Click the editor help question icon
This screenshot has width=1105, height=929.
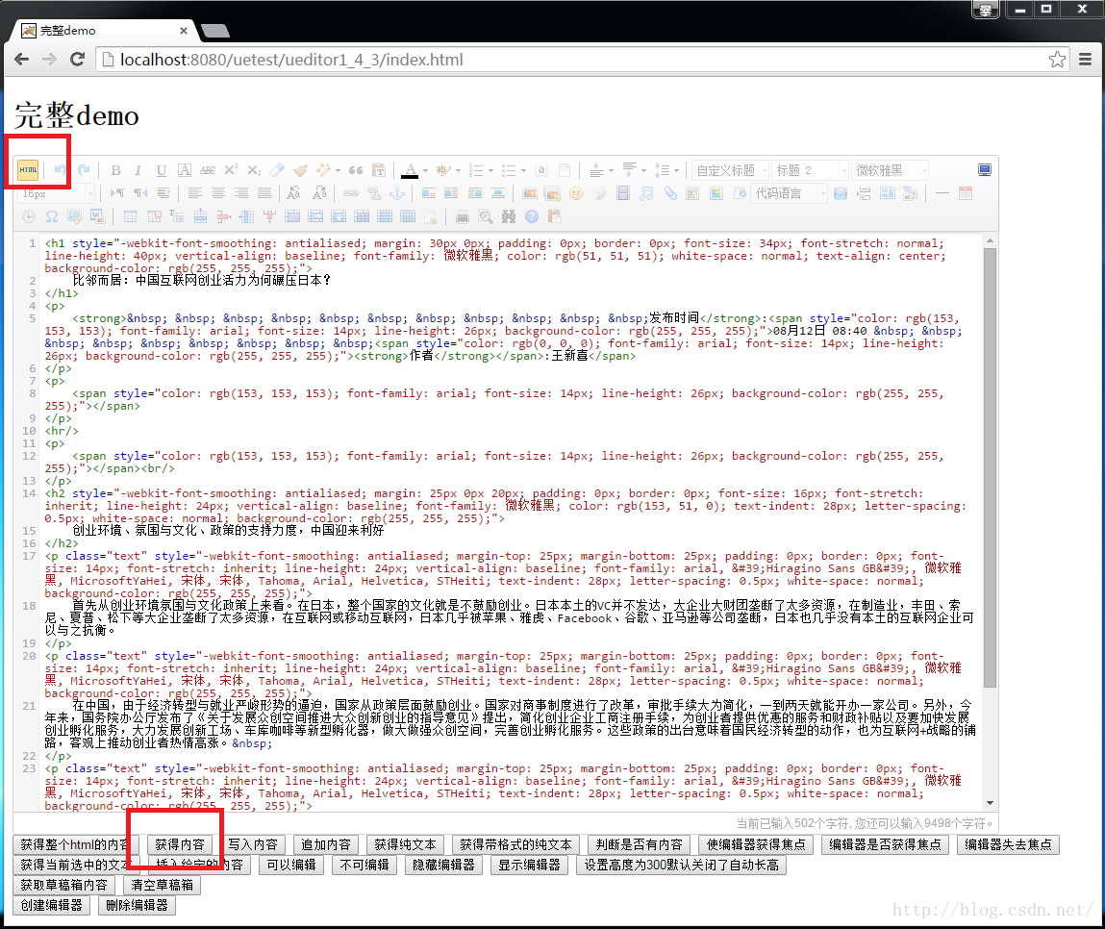[x=532, y=216]
